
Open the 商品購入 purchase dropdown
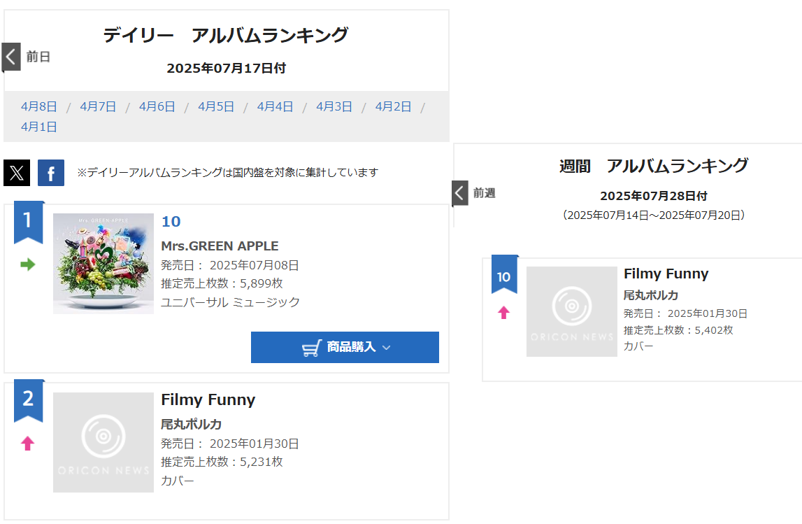[345, 348]
